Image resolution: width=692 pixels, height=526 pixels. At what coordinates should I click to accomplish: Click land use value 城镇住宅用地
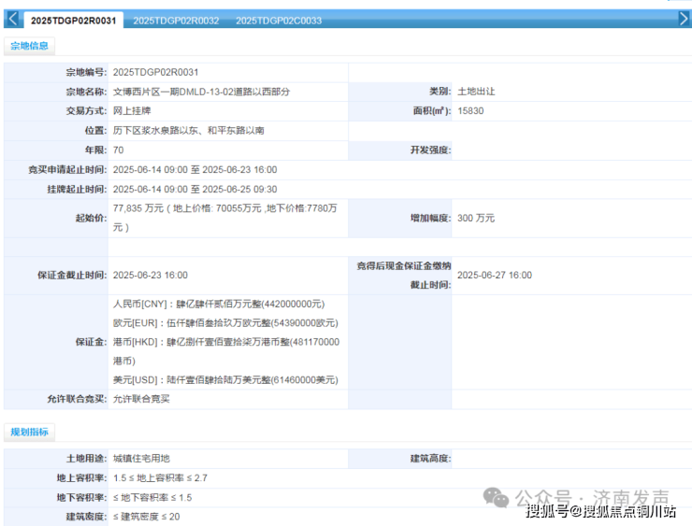pos(141,459)
